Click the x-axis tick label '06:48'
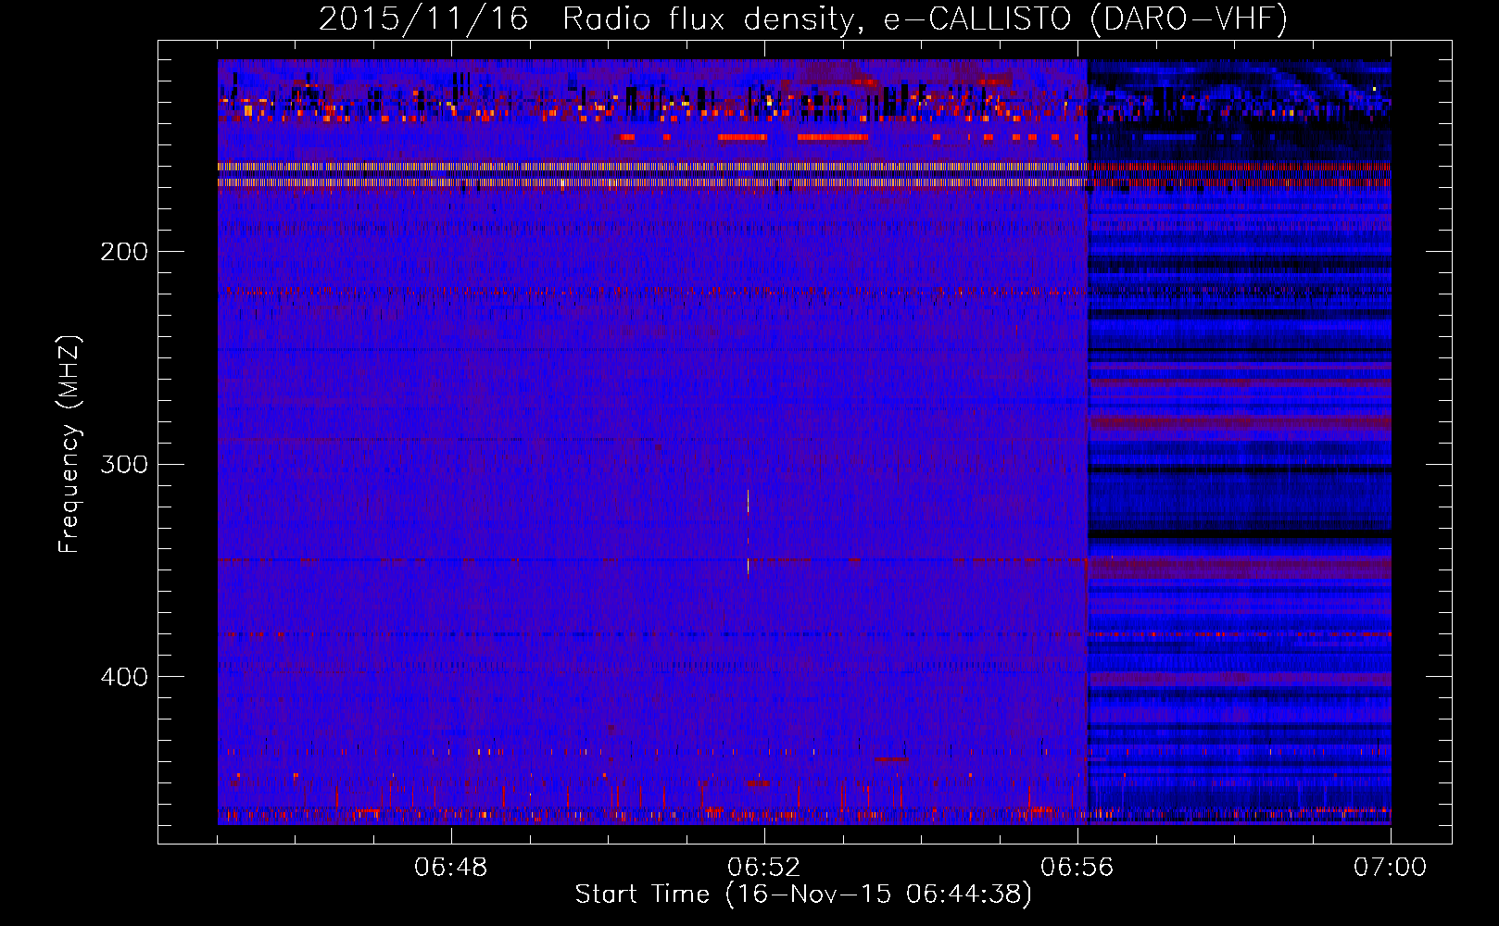 [451, 868]
